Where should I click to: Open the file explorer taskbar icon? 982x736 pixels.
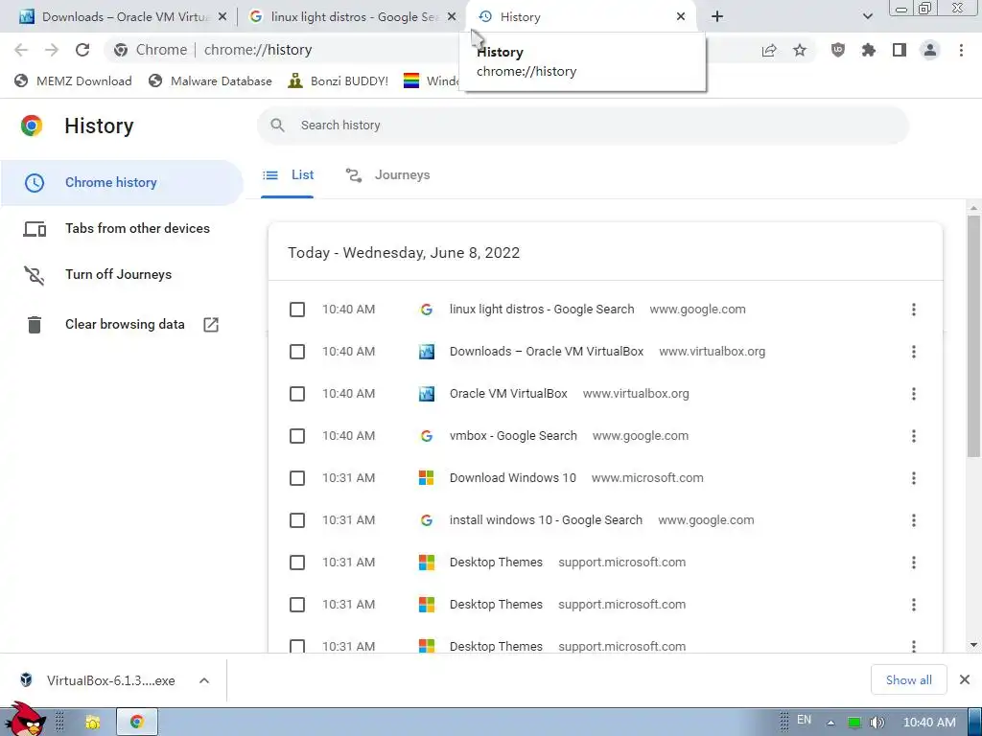point(93,722)
